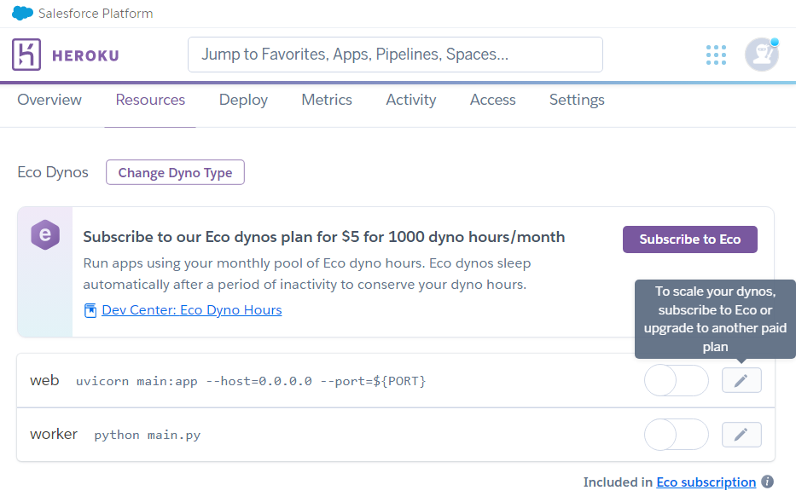
Task: Switch to the Deploy tab
Action: [243, 100]
